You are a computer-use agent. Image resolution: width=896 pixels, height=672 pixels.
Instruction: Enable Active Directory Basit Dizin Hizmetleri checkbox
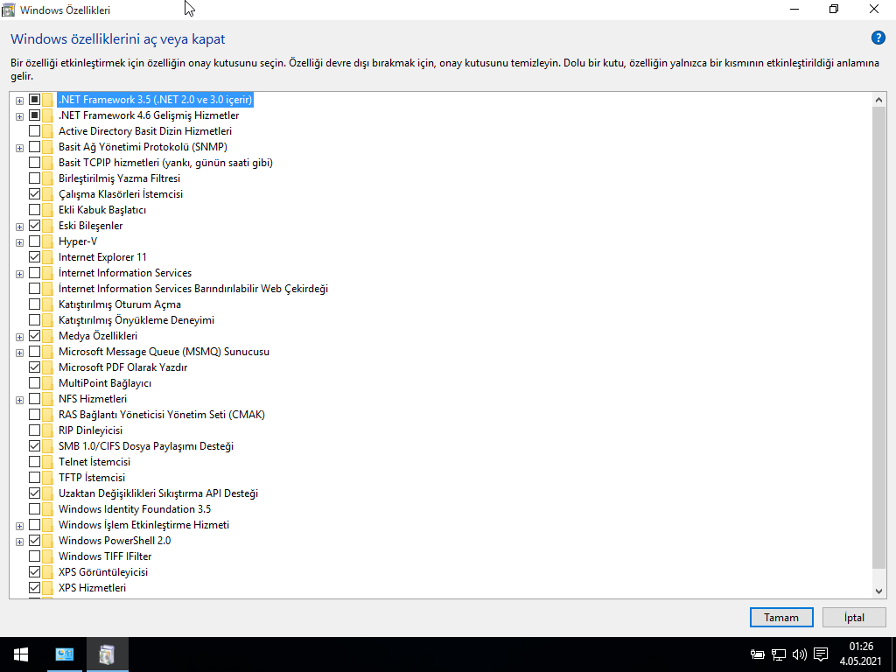click(x=34, y=131)
